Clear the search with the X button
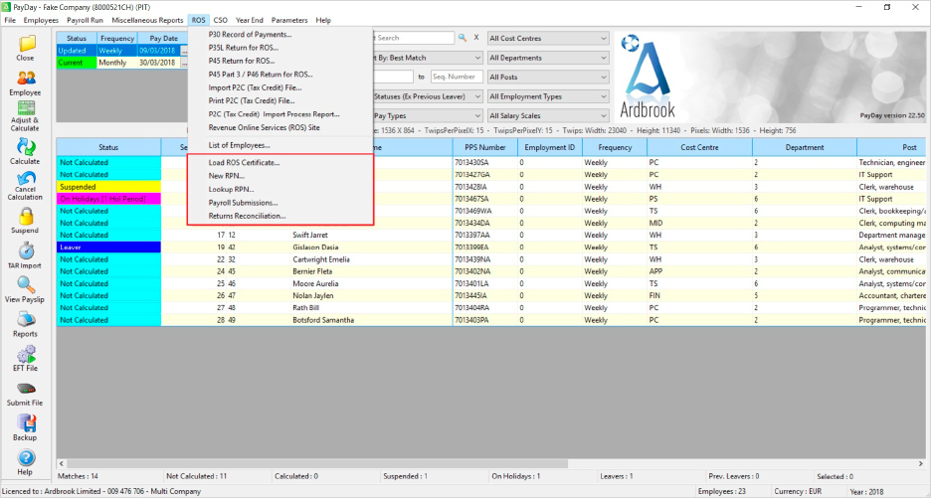Image resolution: width=931 pixels, height=498 pixels. [x=476, y=38]
